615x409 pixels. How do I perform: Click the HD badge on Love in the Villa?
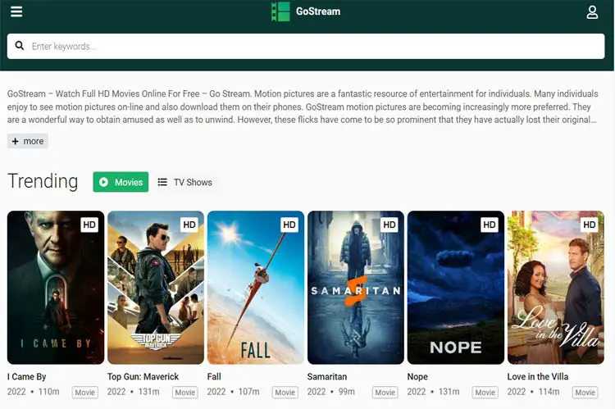pyautogui.click(x=590, y=225)
